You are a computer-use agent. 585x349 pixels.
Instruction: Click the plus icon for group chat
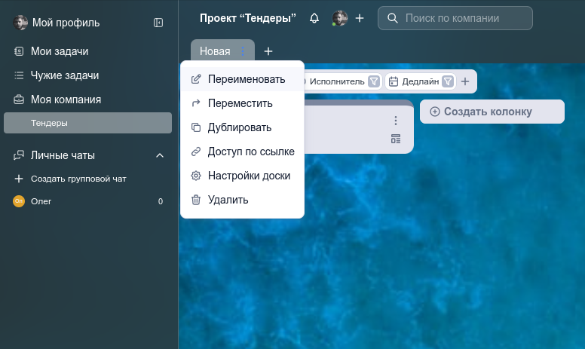click(x=19, y=179)
